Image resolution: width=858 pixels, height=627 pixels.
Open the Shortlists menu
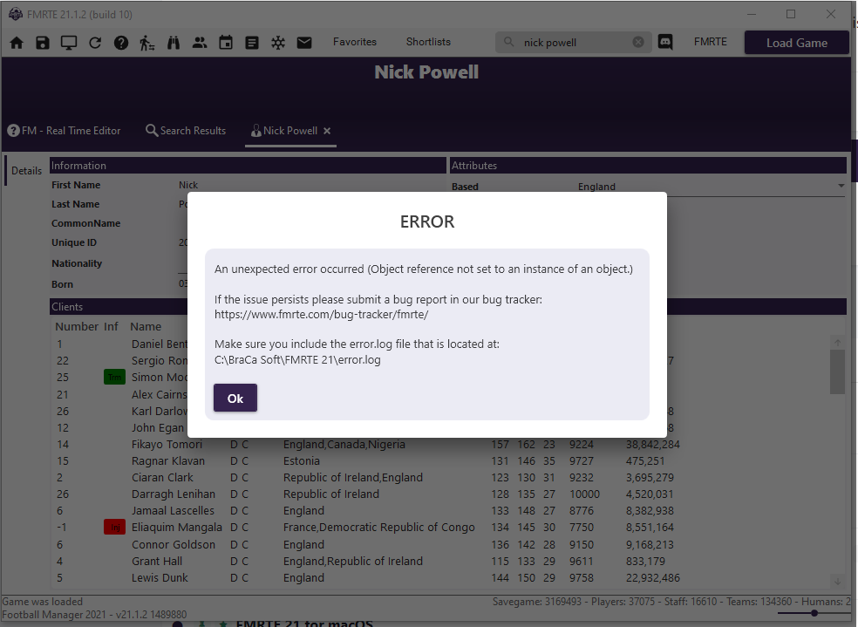428,42
